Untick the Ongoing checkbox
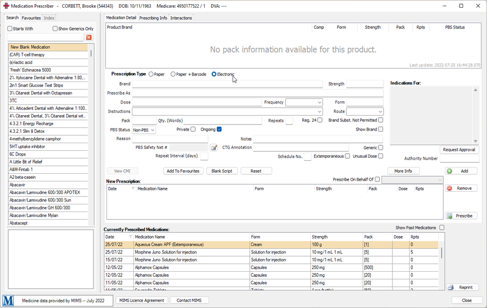487x308 pixels. [219, 129]
